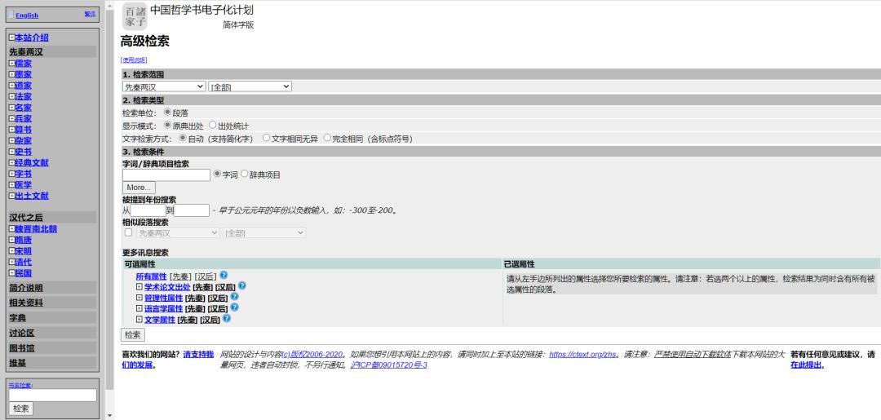Image resolution: width=881 pixels, height=420 pixels.
Task: Expand the 儒家 sidebar tree node
Action: click(x=11, y=64)
